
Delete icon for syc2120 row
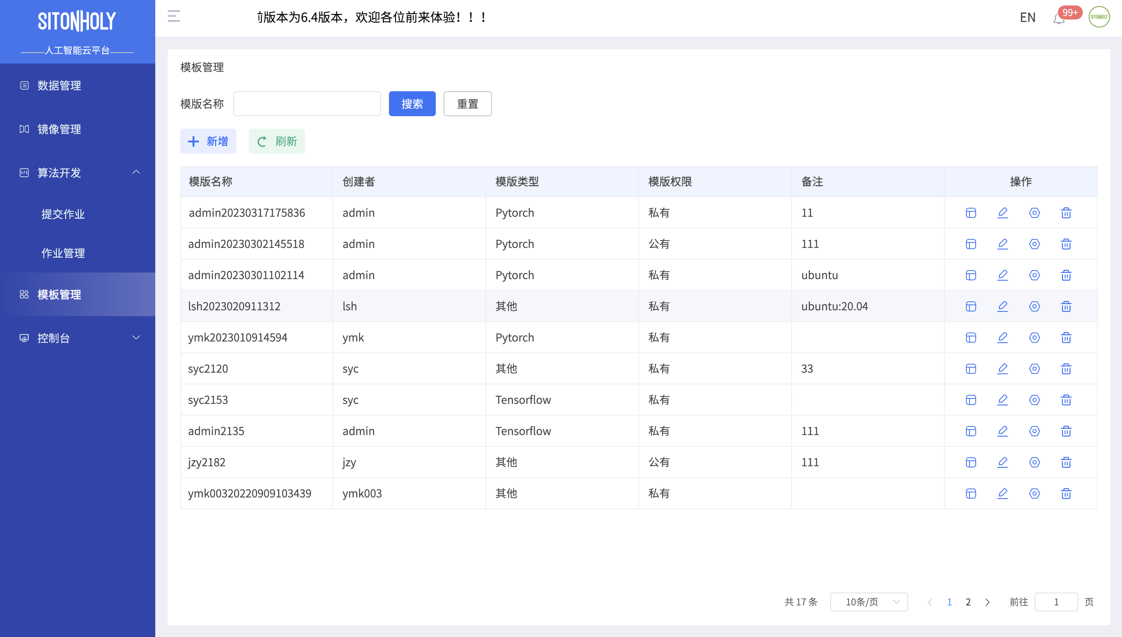(1066, 368)
